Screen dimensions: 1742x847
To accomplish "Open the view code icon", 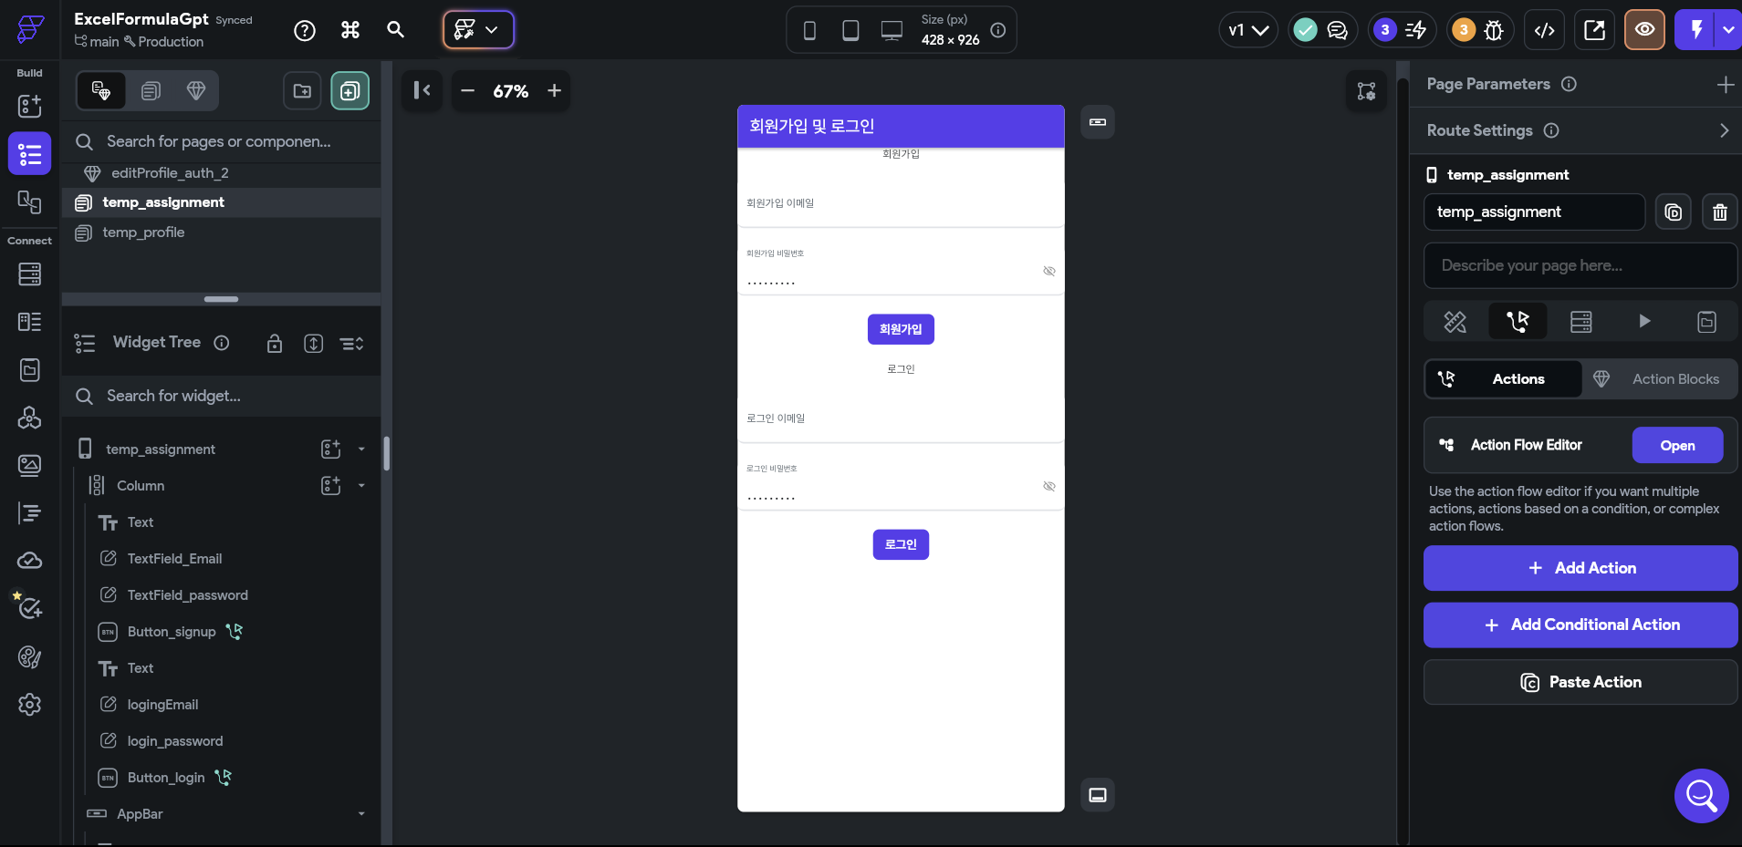I will 1544,30.
